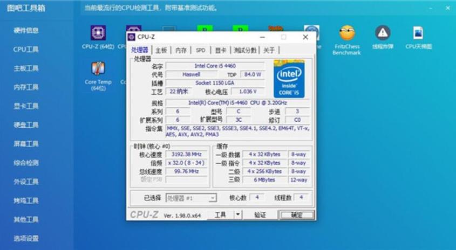
Task: Click the Intel Core i5 logo badge
Action: 289,79
